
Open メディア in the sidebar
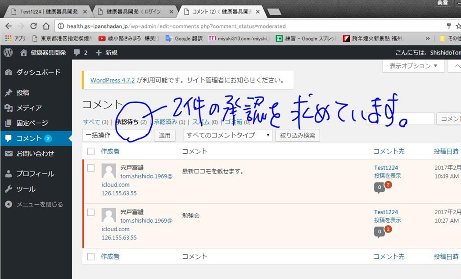29,108
